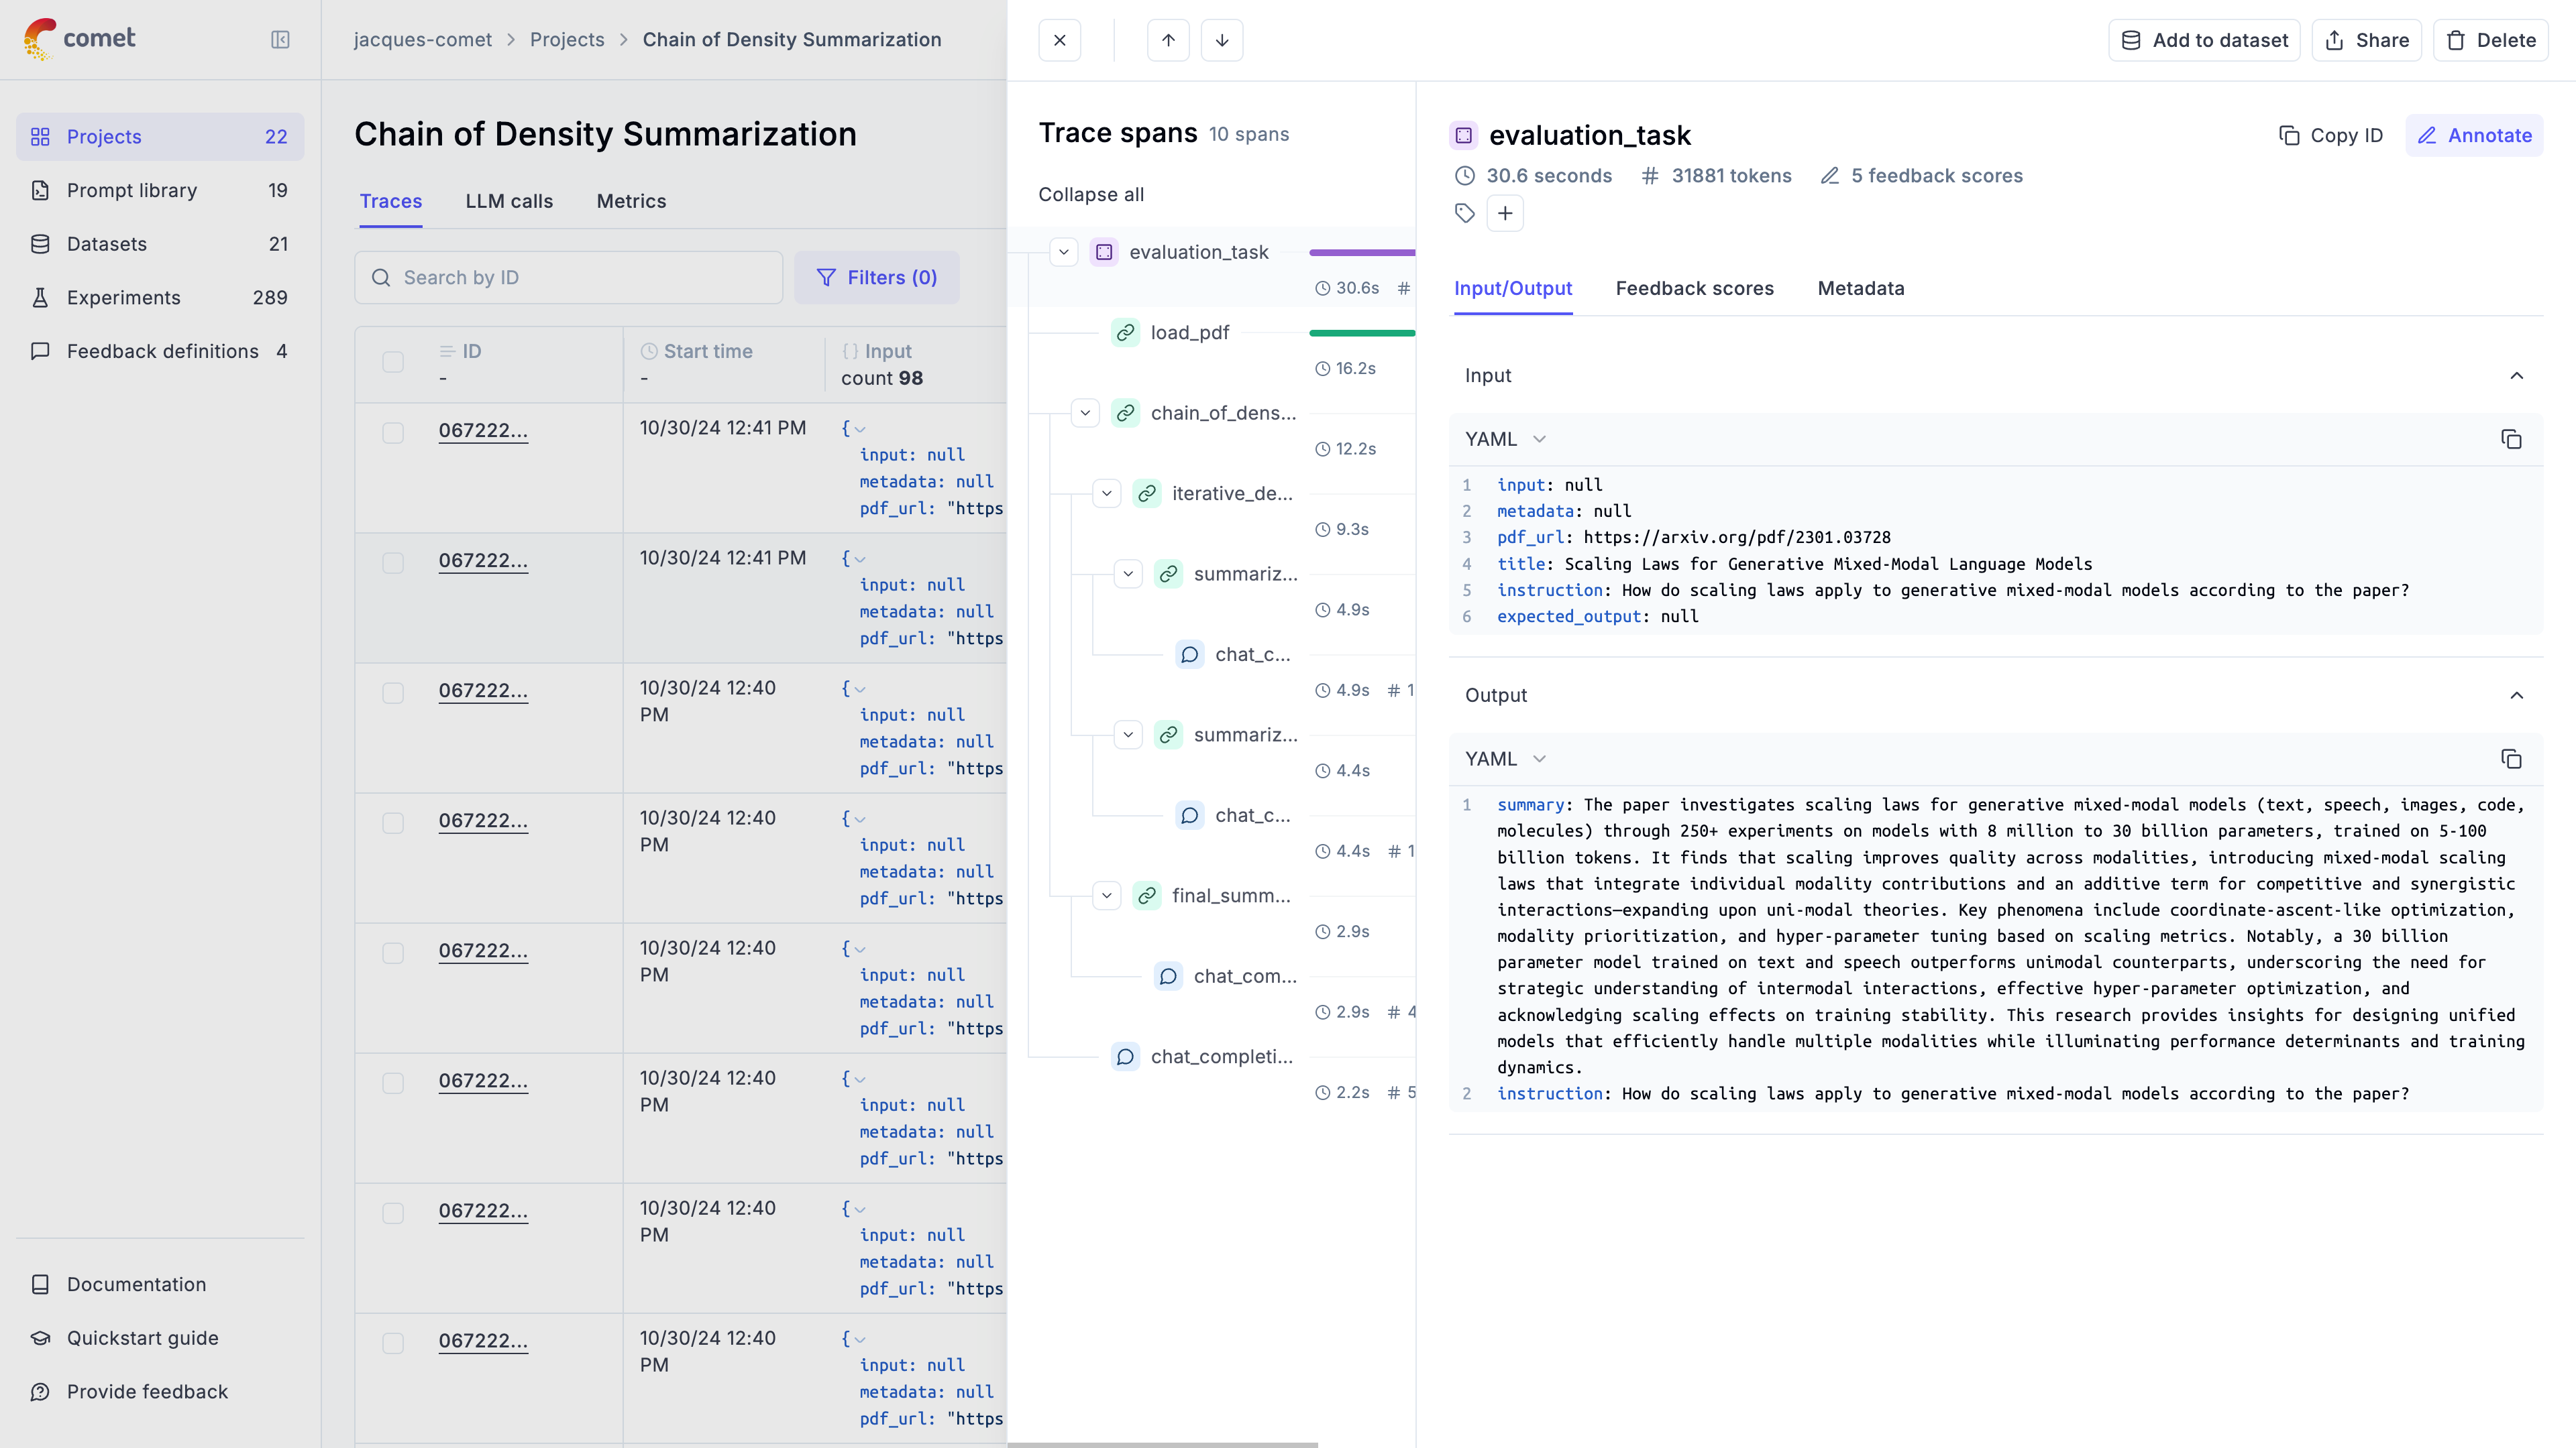The width and height of the screenshot is (2576, 1448).
Task: Collapse the sidebar panel
Action: point(281,40)
